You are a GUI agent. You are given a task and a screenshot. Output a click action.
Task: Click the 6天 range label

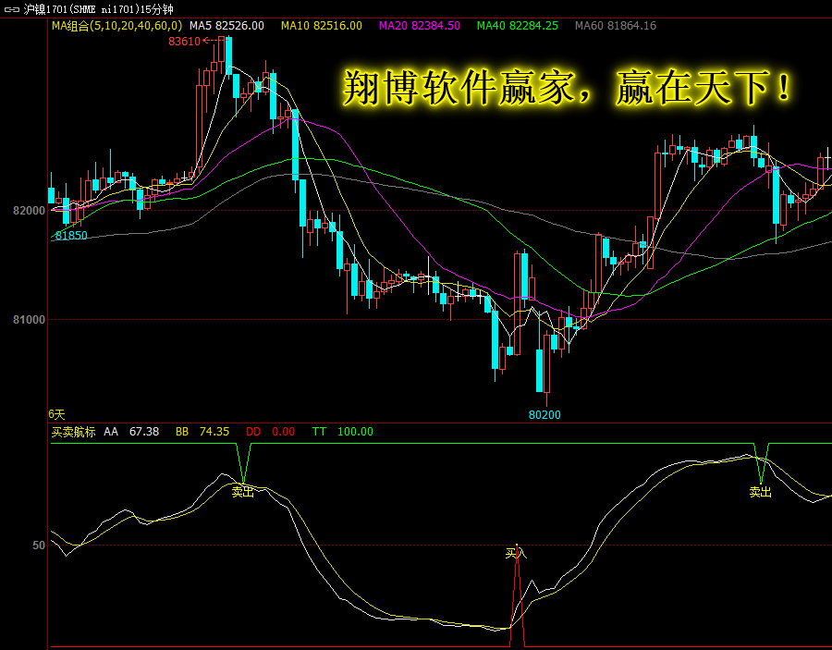(56, 414)
